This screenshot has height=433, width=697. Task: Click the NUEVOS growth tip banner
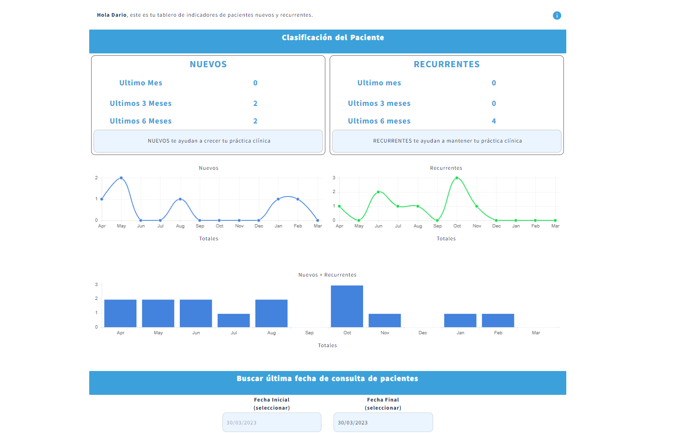208,141
